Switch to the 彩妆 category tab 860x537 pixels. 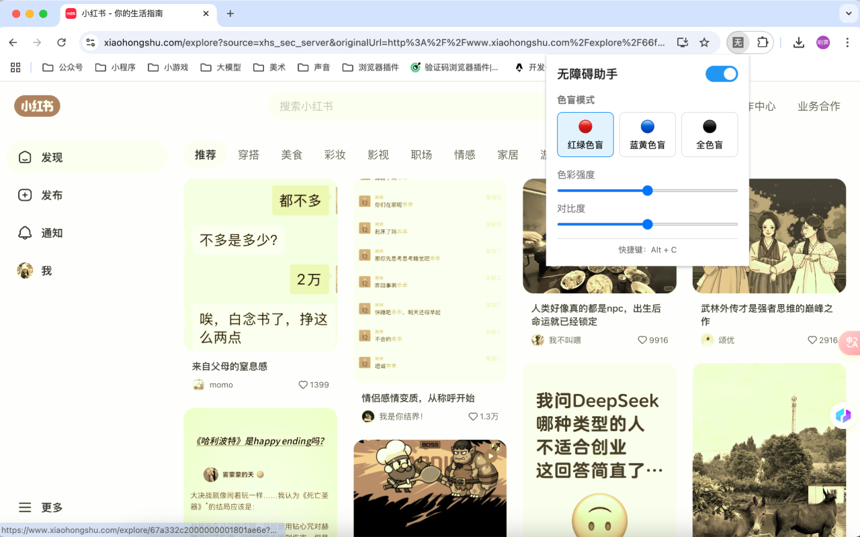click(x=335, y=155)
